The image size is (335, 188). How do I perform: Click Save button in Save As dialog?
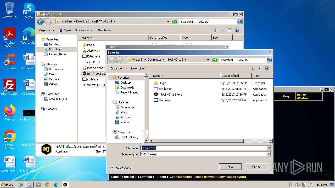coord(230,167)
